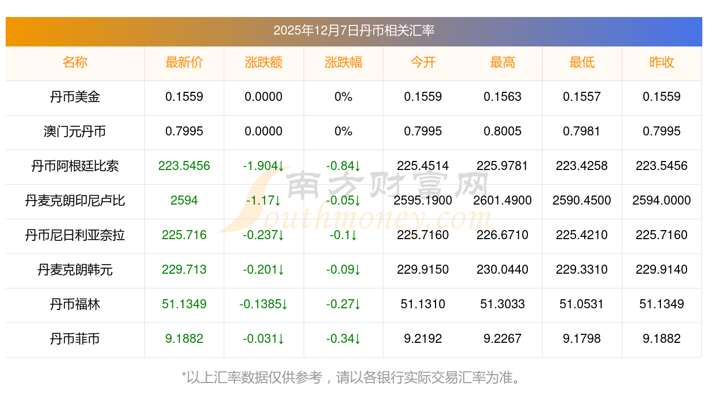The image size is (708, 395).
Task: Click the latest price 223.5456 in green
Action: (x=184, y=166)
